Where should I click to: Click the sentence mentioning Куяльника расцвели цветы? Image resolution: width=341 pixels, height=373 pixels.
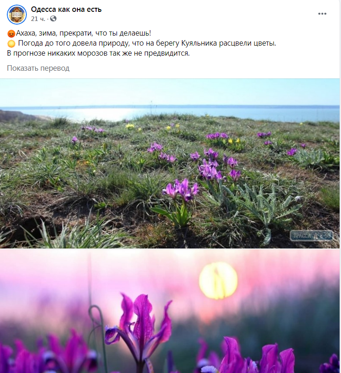point(147,43)
